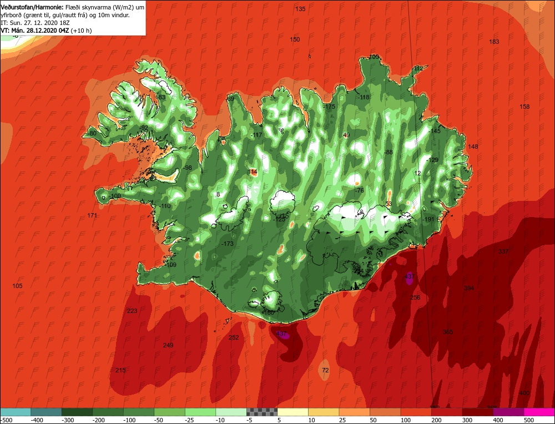Click the teal -400 to -300 legend swatch
555x424 pixels.
46,412
